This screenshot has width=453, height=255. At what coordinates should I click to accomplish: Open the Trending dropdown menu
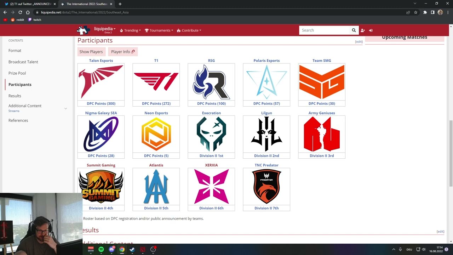130,30
